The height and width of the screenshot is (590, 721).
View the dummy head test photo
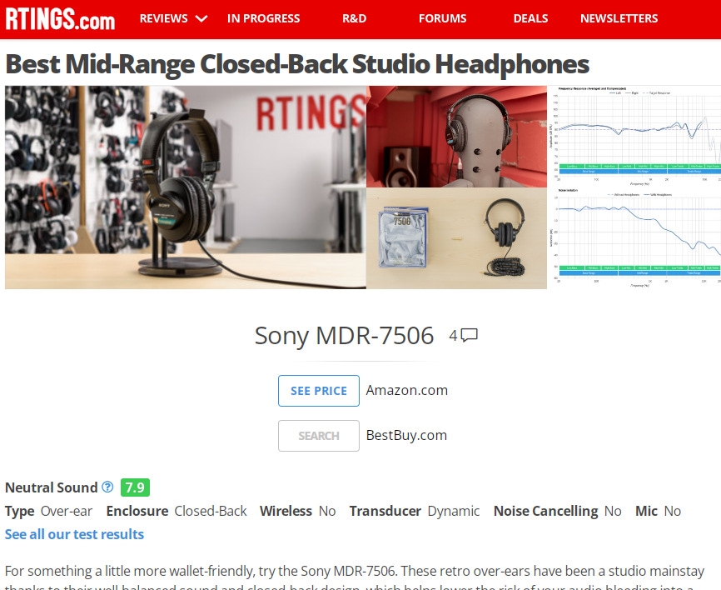tap(456, 136)
